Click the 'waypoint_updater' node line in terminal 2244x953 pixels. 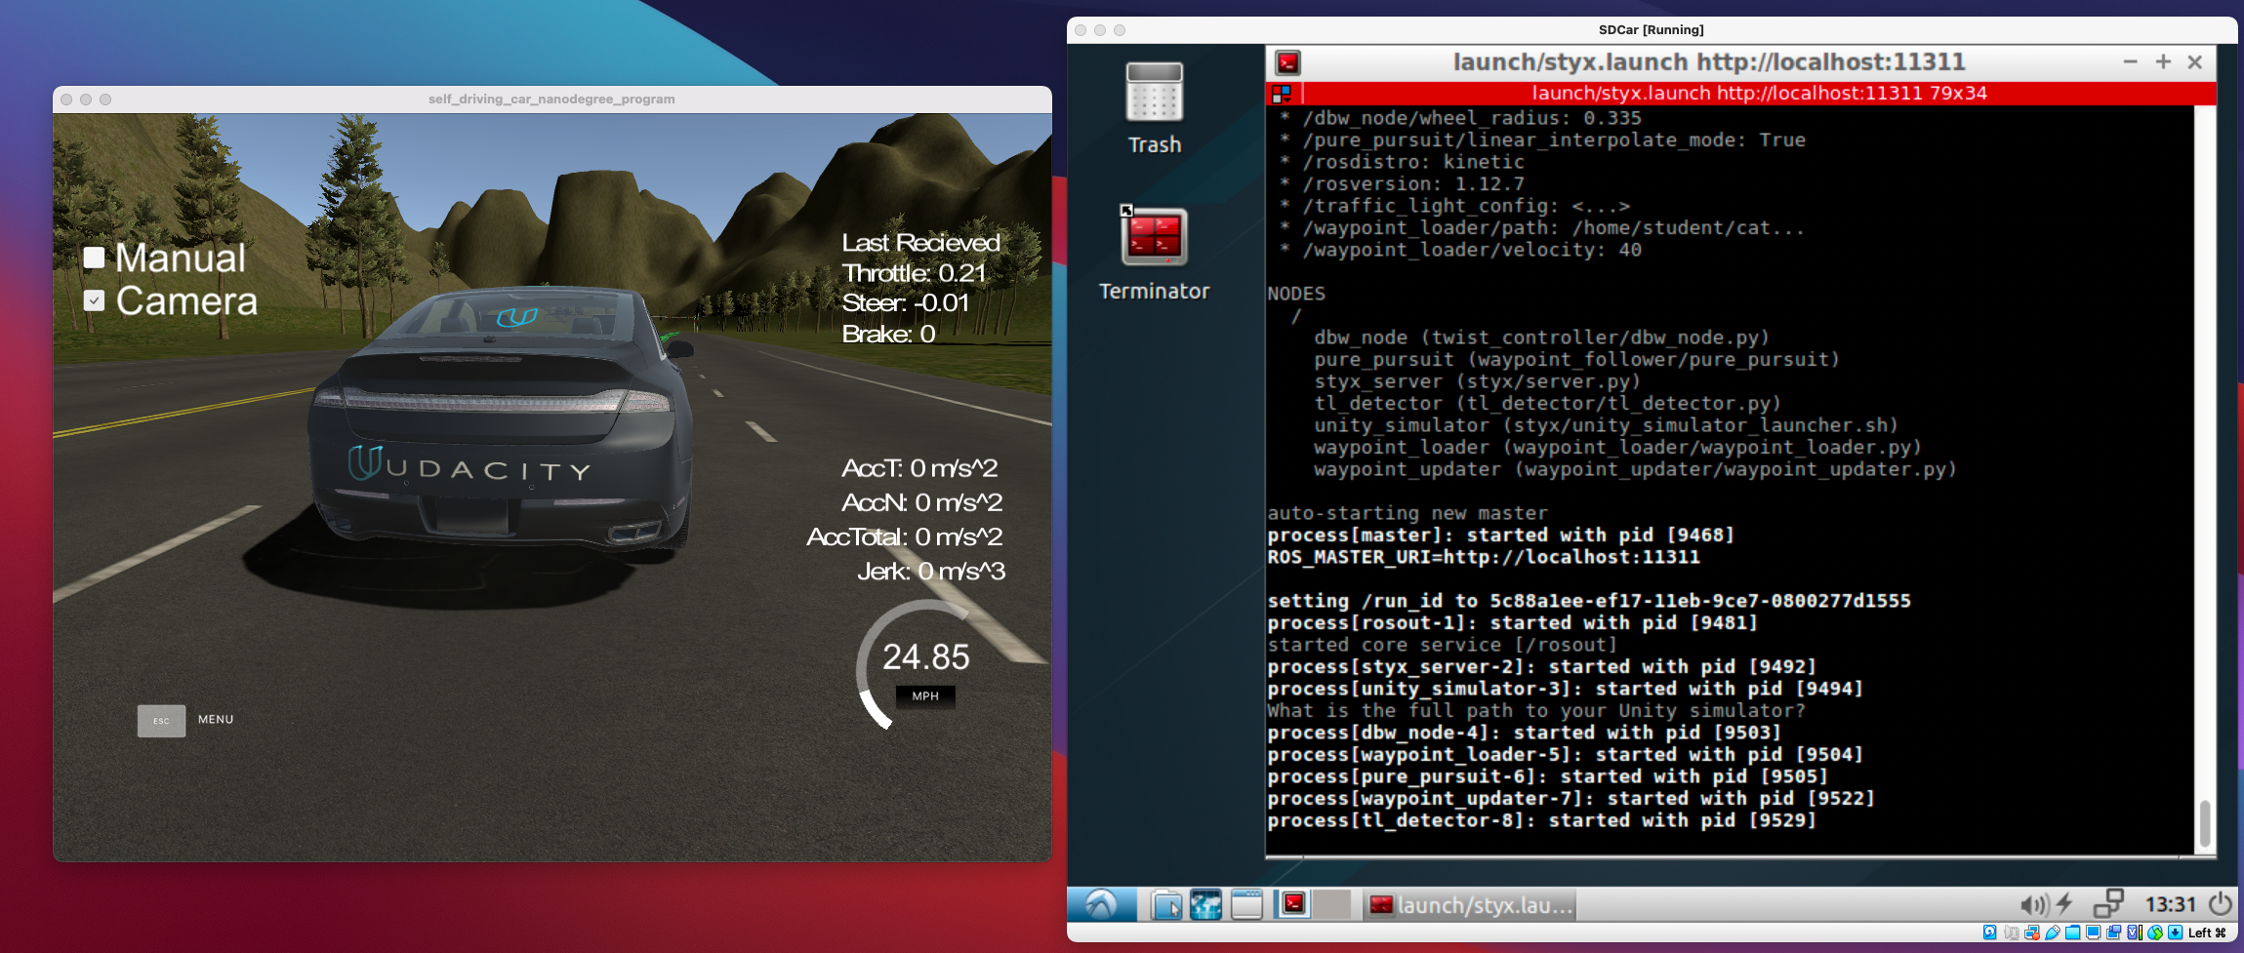click(1635, 469)
